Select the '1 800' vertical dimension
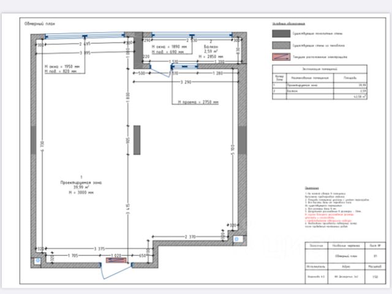The image size is (392, 294). click(x=128, y=97)
